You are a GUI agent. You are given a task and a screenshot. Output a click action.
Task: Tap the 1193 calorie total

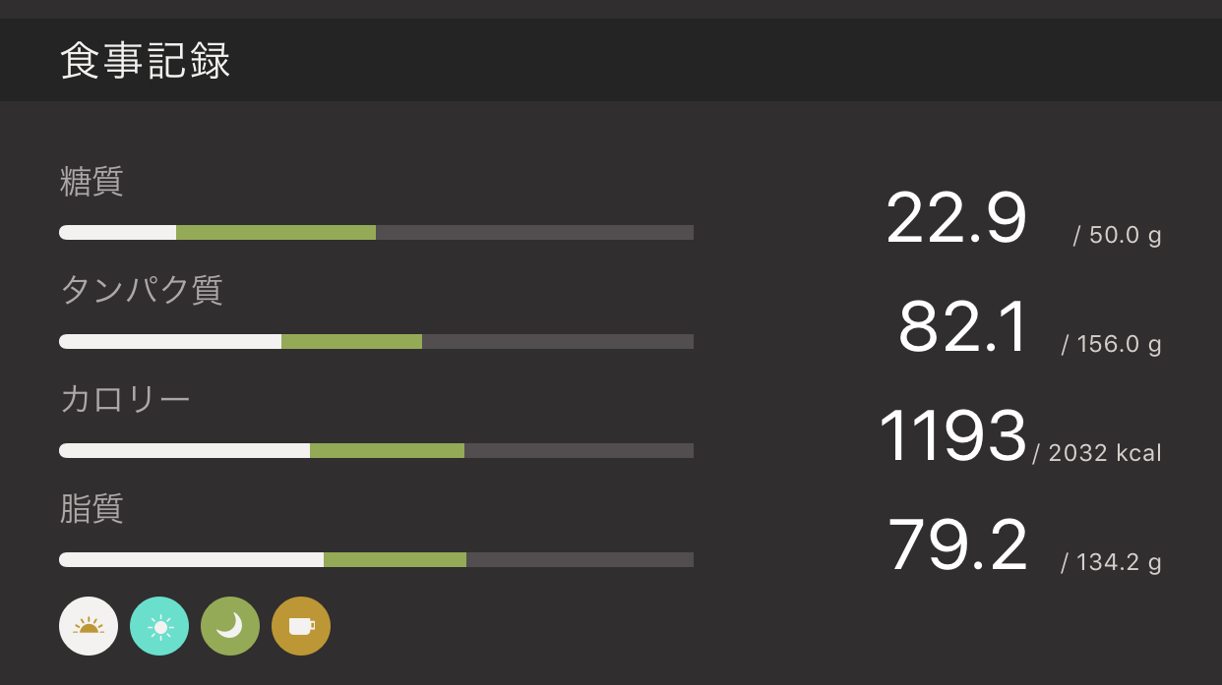point(951,437)
